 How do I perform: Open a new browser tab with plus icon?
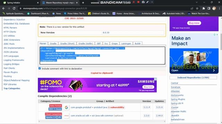83,3
